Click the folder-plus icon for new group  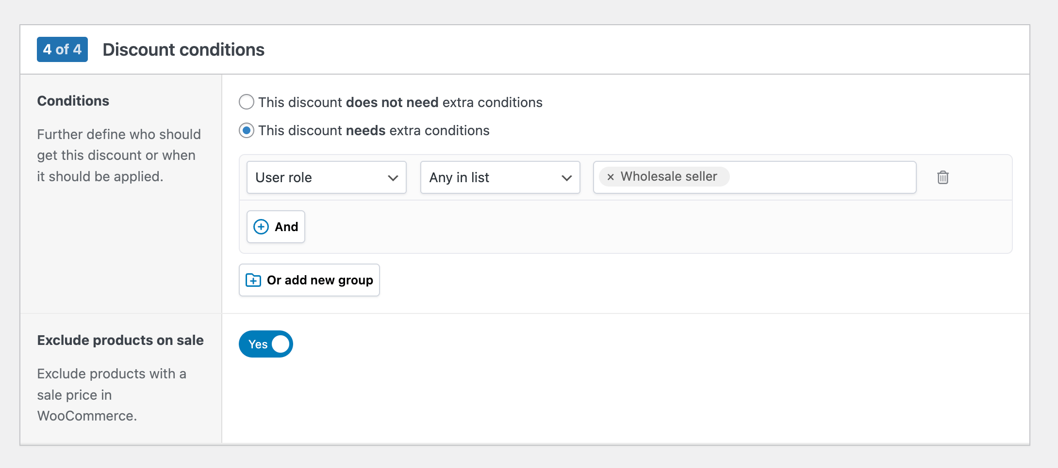[253, 280]
